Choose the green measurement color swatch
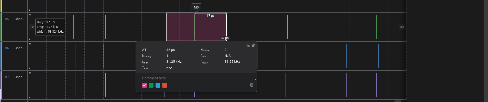Image resolution: width=488 pixels, height=102 pixels. click(151, 85)
